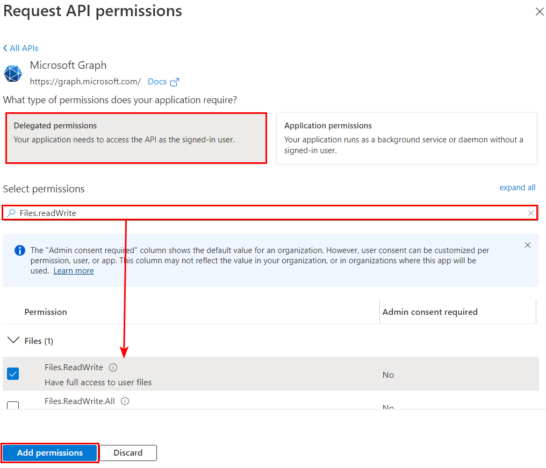
Task: Click Add permissions button
Action: tap(50, 452)
